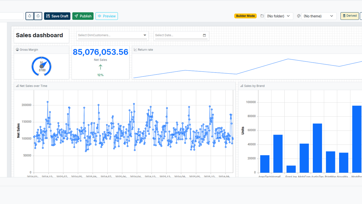Viewport: 362px width, 204px height.
Task: Click the redo arrow button
Action: click(x=38, y=16)
